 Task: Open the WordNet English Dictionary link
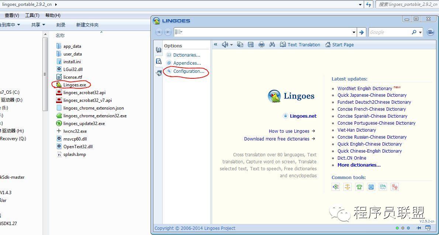click(364, 89)
